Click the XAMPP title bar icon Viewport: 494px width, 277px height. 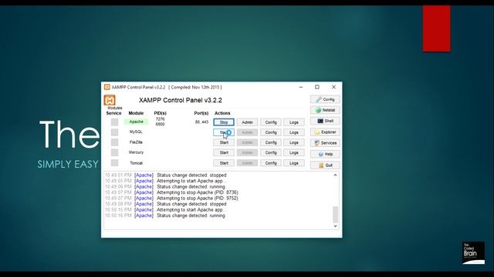pos(107,87)
